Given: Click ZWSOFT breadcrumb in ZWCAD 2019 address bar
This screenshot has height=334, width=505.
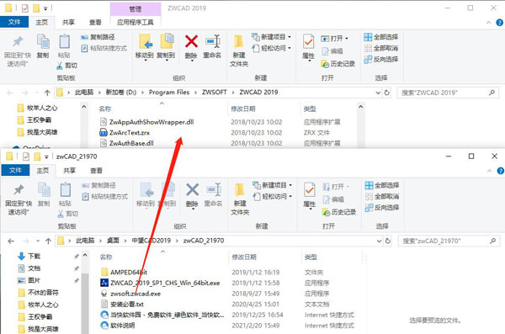Looking at the screenshot, I should (x=214, y=93).
